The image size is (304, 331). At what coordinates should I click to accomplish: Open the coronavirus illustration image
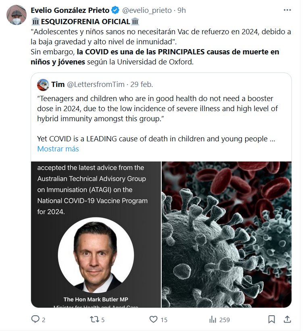click(x=227, y=234)
